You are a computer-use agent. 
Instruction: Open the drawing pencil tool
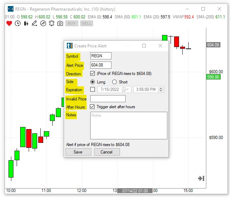(x=35, y=23)
